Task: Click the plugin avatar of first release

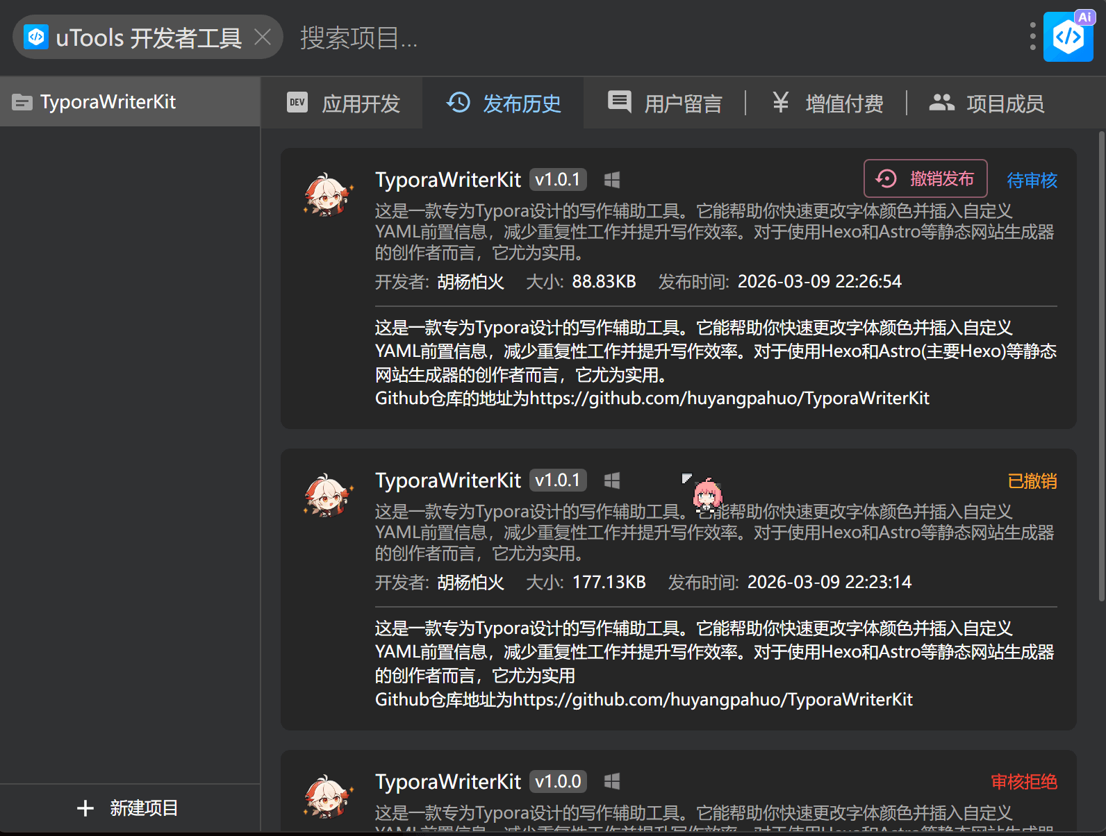Action: click(328, 195)
